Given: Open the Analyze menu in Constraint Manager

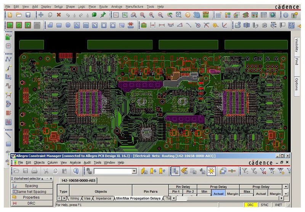Looking at the screenshot, I should click(x=75, y=162).
